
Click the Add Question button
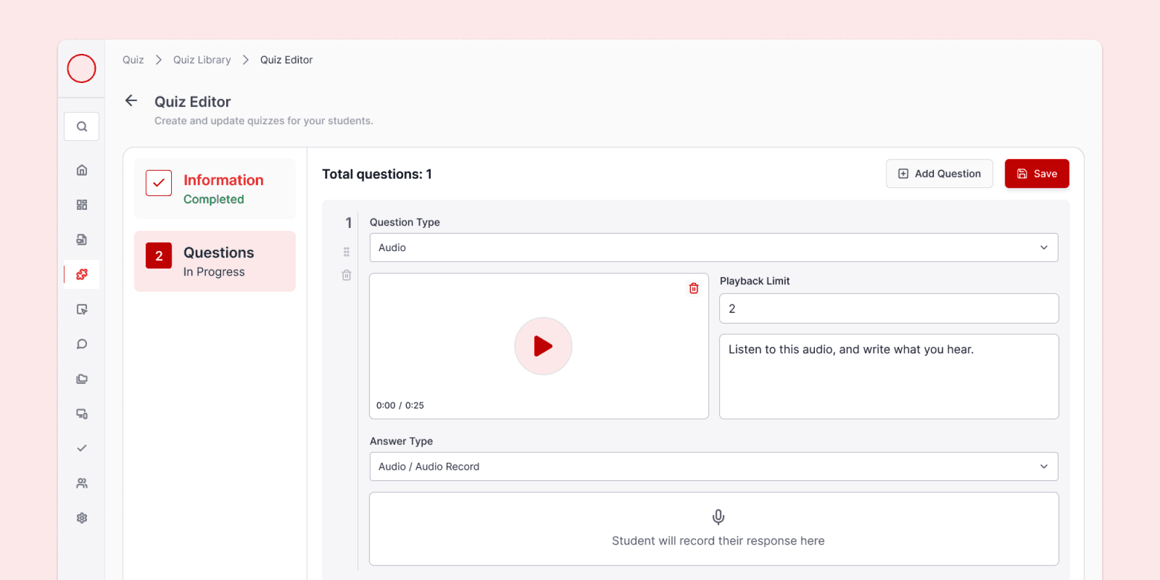pyautogui.click(x=940, y=174)
